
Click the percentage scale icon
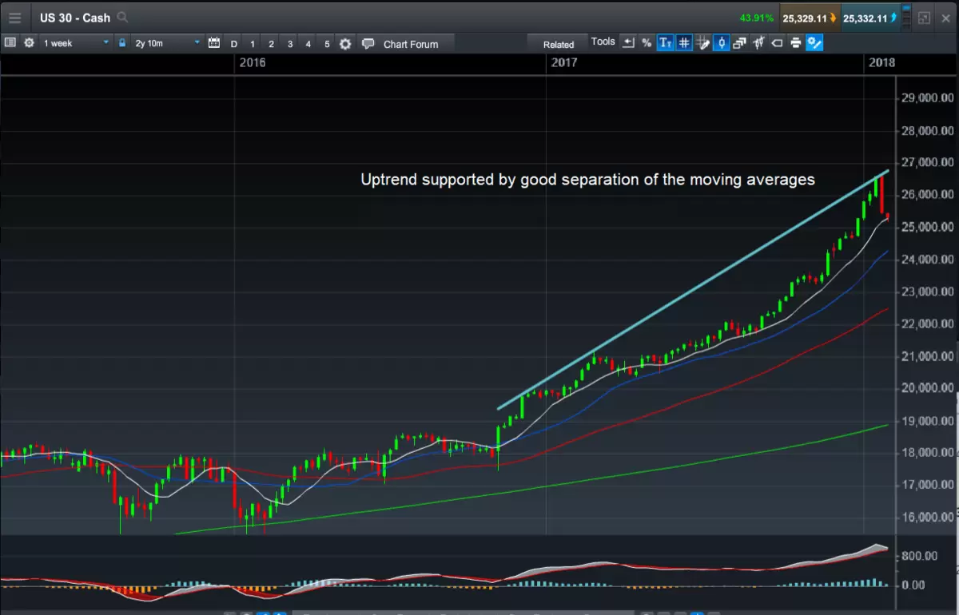pyautogui.click(x=646, y=42)
